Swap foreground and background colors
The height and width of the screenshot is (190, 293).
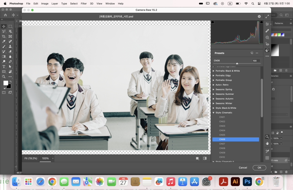[11, 82]
